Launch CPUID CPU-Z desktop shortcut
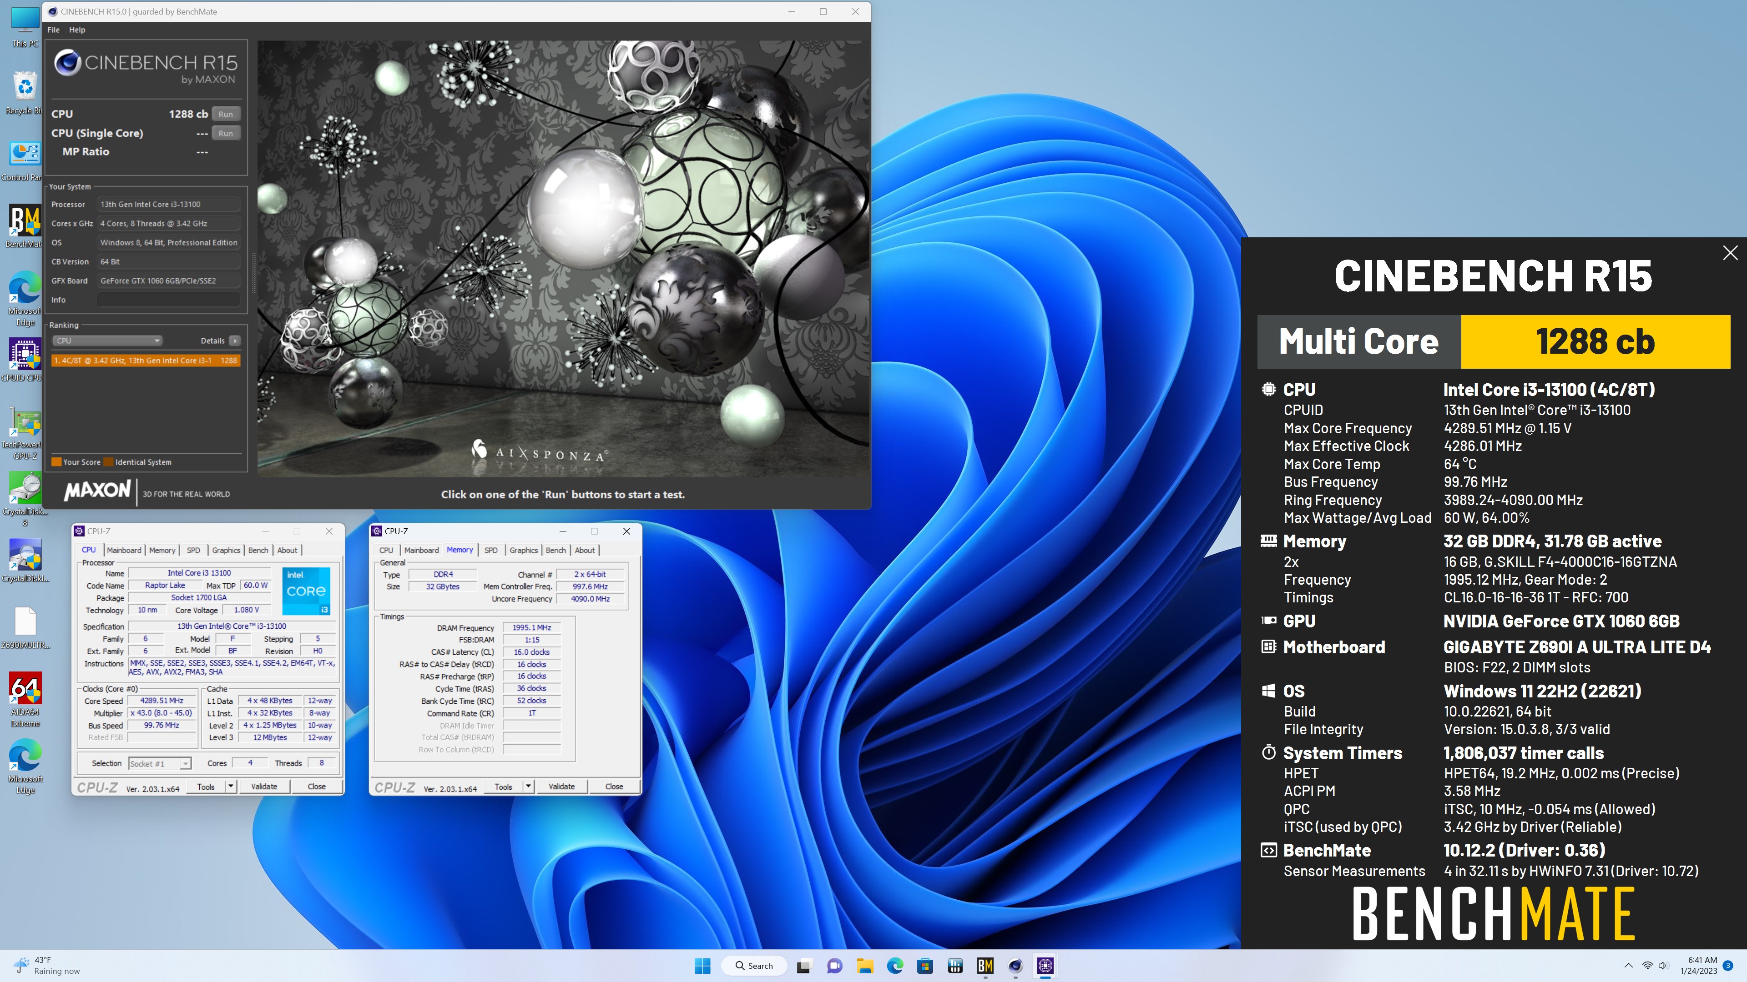 tap(25, 359)
